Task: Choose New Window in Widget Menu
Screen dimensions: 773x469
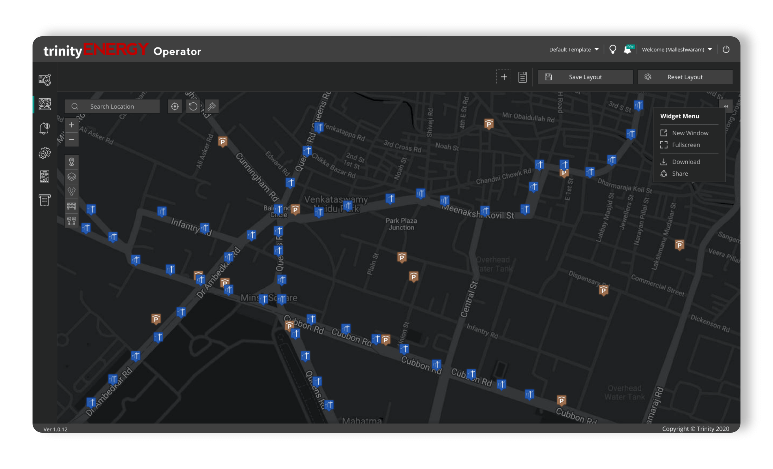Action: point(684,133)
